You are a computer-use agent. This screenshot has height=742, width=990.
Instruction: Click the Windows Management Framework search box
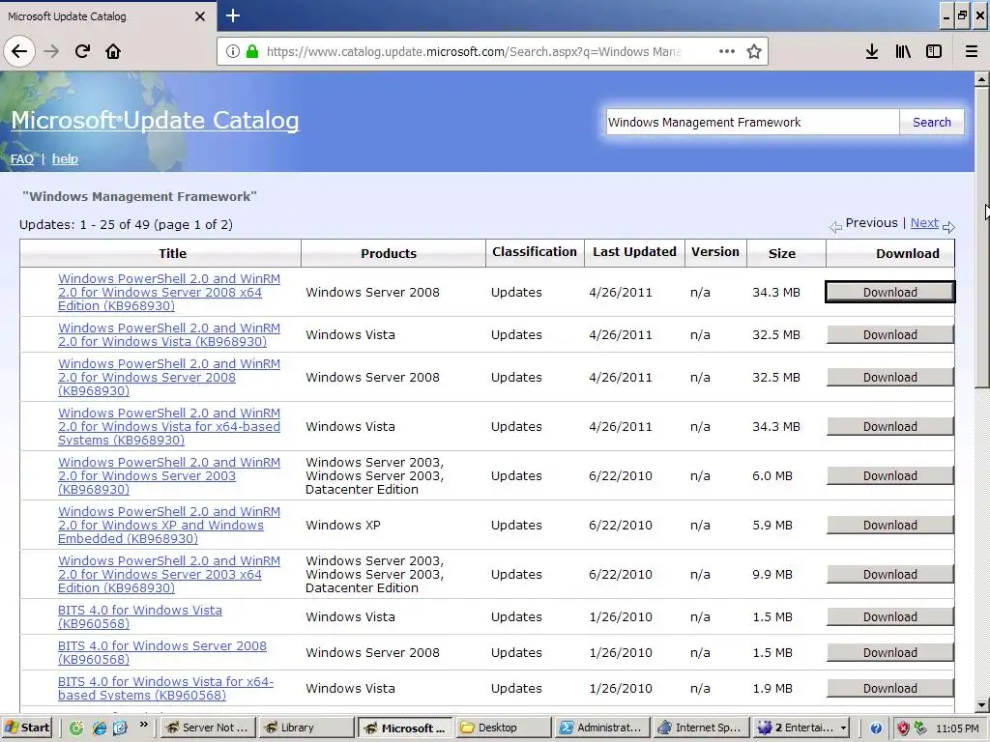[752, 123]
